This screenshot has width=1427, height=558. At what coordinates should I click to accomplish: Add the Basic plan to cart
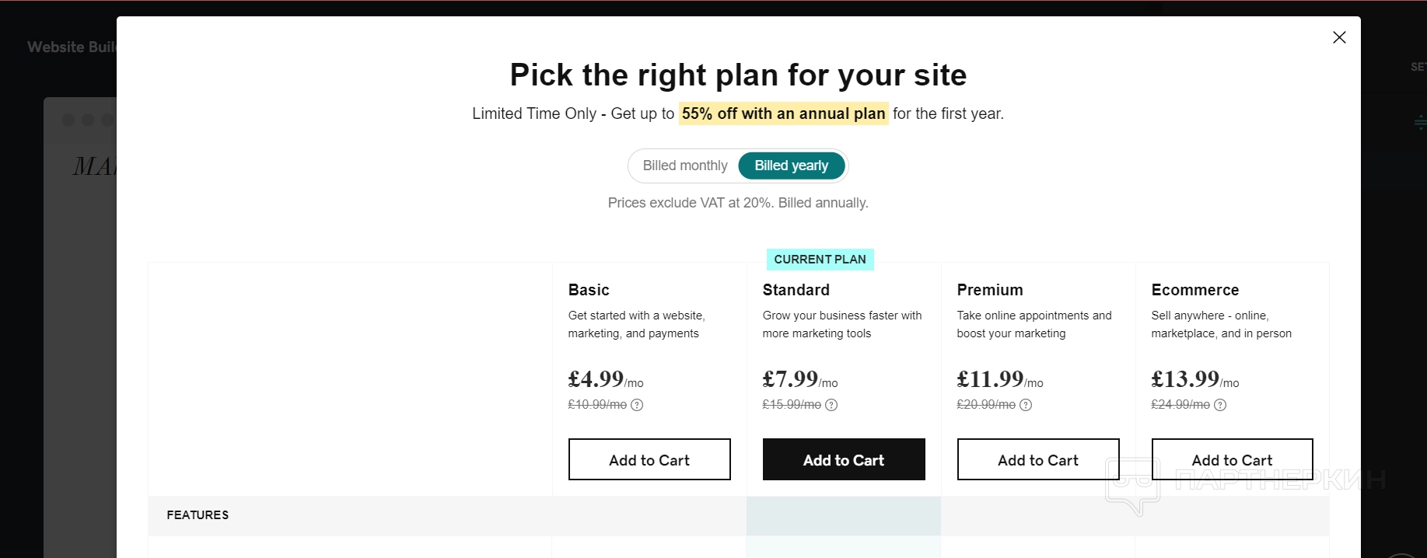pyautogui.click(x=649, y=459)
